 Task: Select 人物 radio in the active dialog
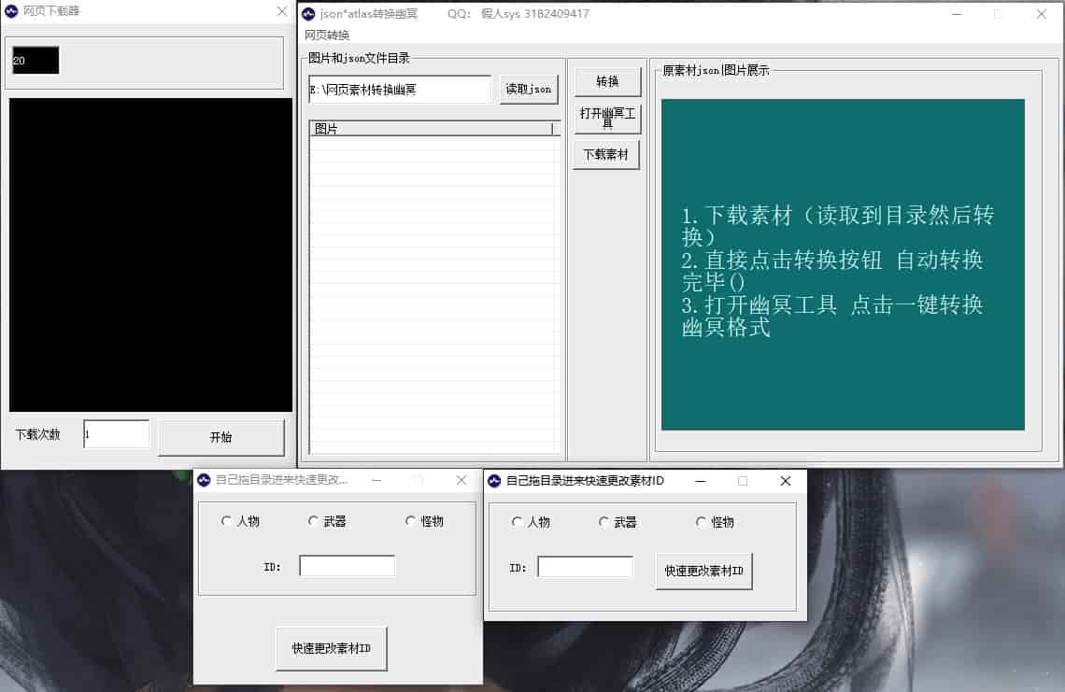point(518,522)
